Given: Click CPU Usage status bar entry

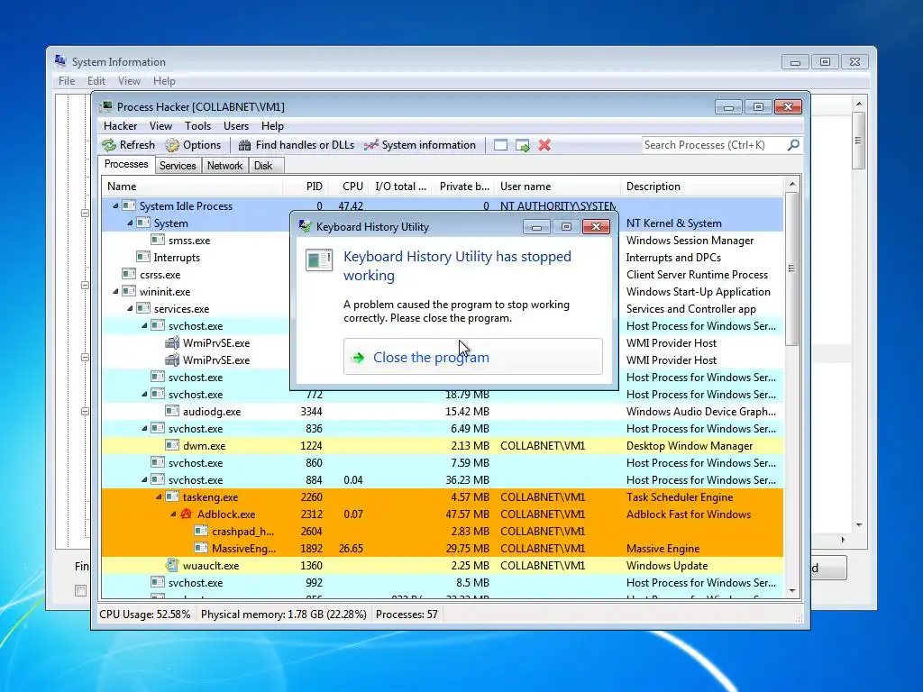Looking at the screenshot, I should click(145, 615).
